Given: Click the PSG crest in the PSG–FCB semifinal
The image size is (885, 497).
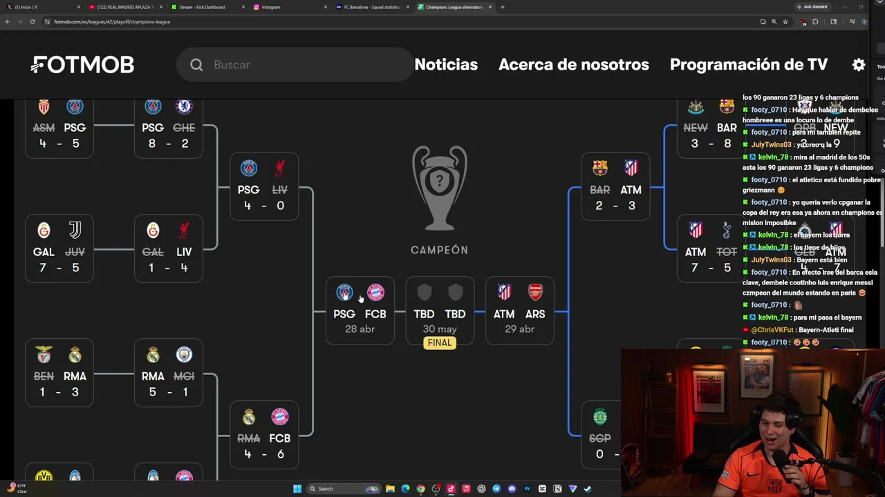Looking at the screenshot, I should (x=344, y=293).
